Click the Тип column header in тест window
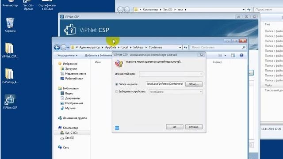283x159 pixels. (267, 24)
